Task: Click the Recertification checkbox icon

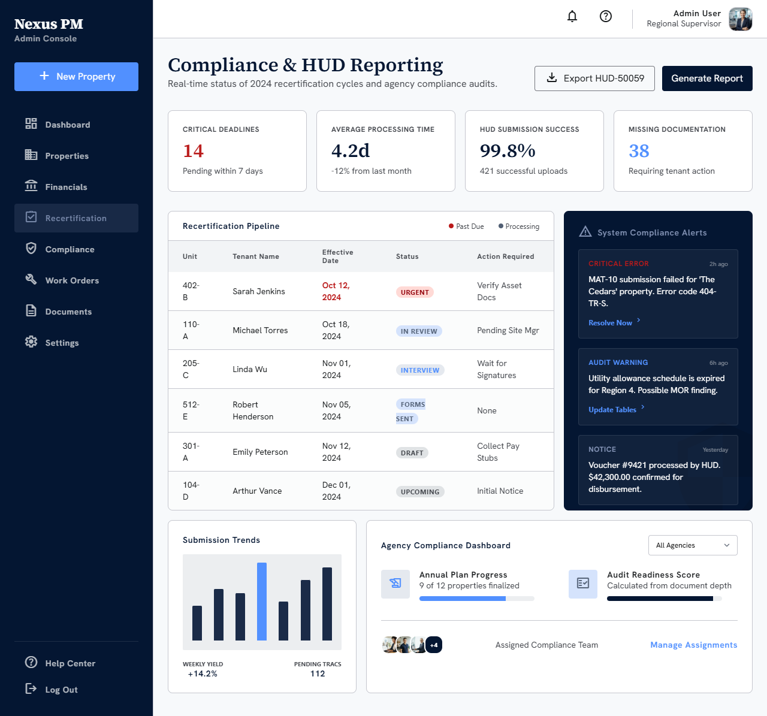Action: 31,217
